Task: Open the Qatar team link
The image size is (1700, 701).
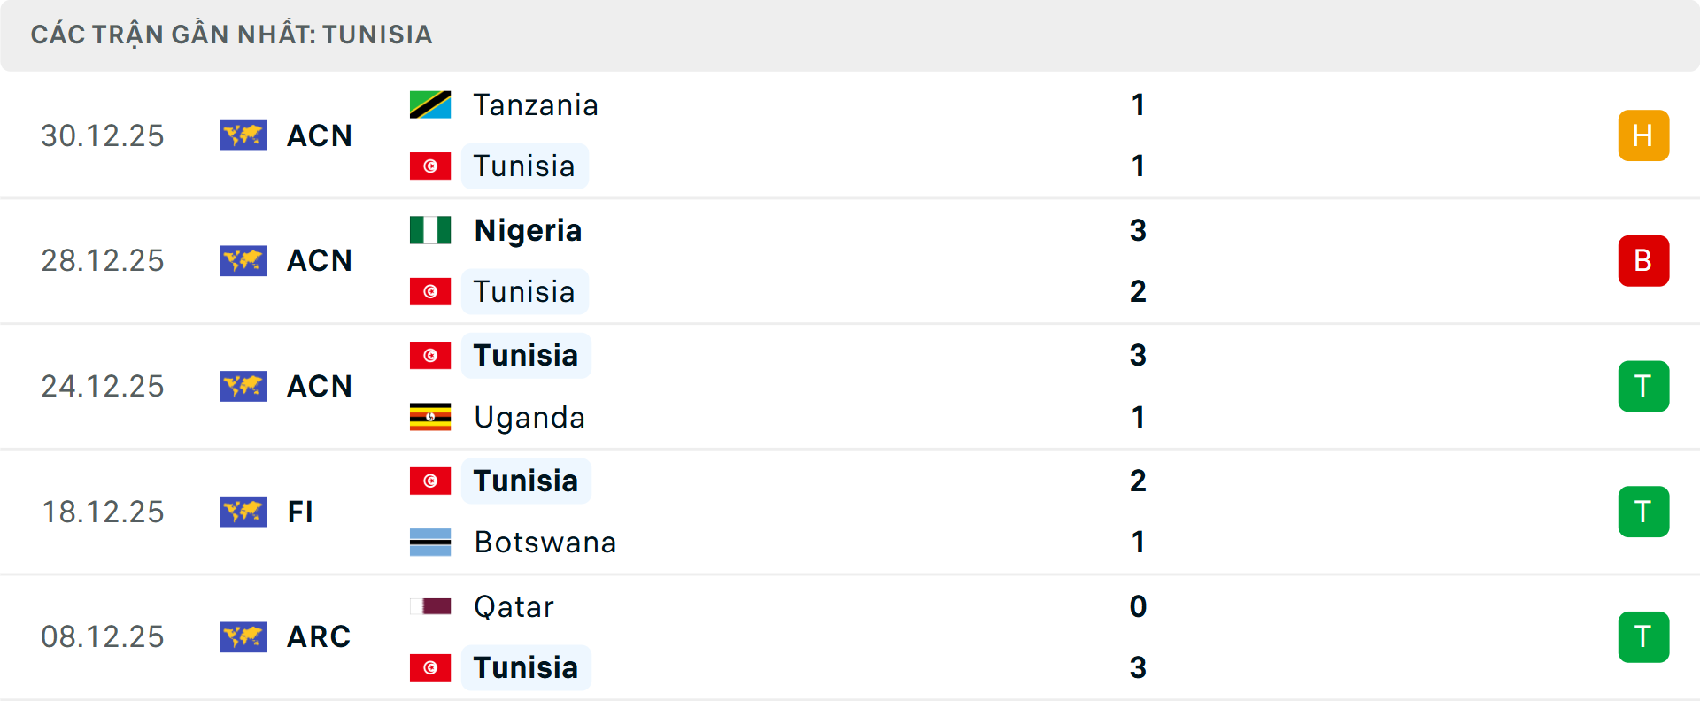Action: 514,606
